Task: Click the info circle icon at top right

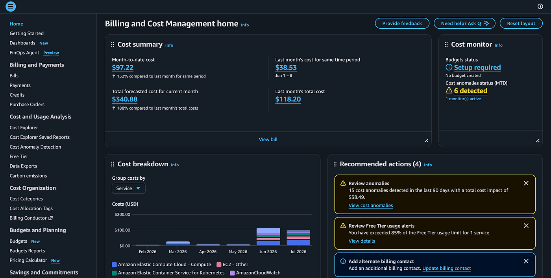Action: tap(540, 6)
